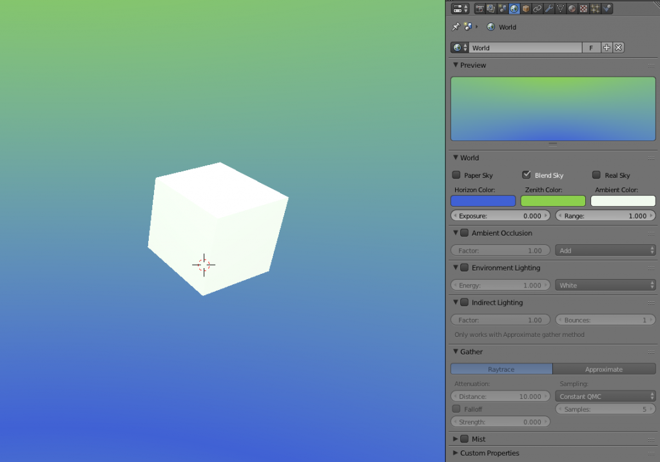660x462 pixels.
Task: Open the Material properties sphere tab
Action: [572, 9]
